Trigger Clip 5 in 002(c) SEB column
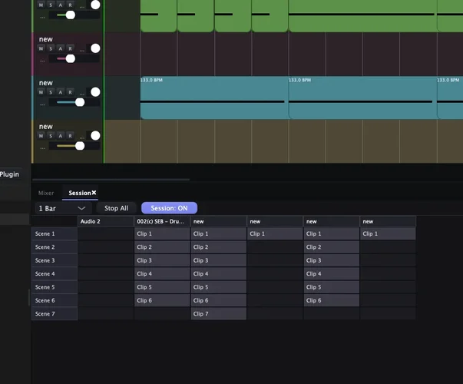Image resolution: width=463 pixels, height=384 pixels. 162,286
